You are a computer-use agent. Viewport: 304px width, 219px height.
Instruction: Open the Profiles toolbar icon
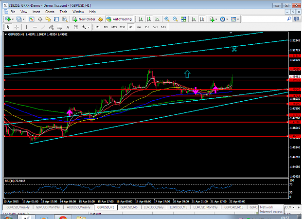click(19, 19)
